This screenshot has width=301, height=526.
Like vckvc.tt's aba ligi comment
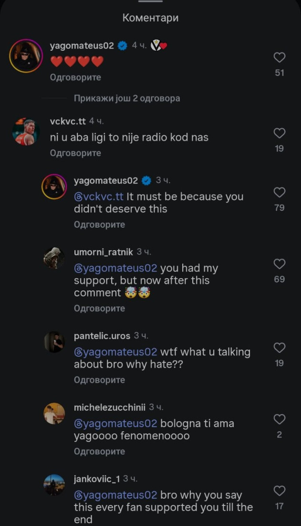tap(280, 133)
